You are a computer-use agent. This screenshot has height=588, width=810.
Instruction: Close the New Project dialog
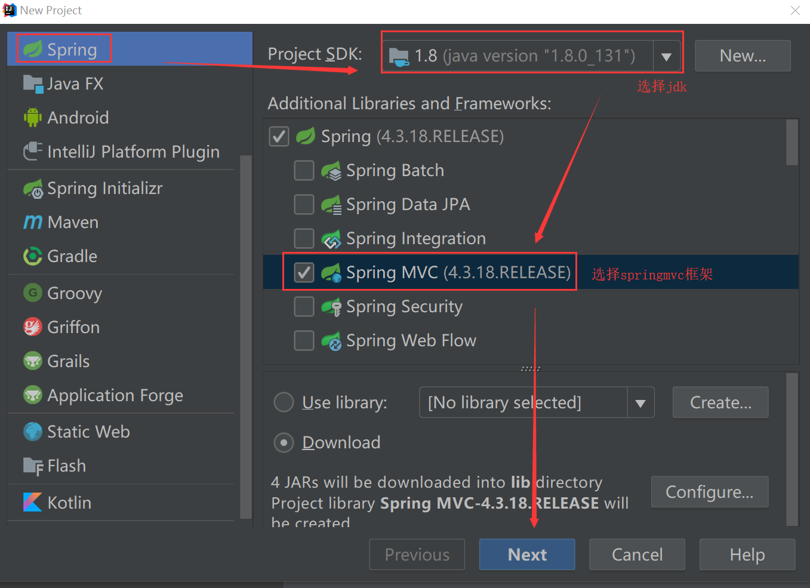795,11
